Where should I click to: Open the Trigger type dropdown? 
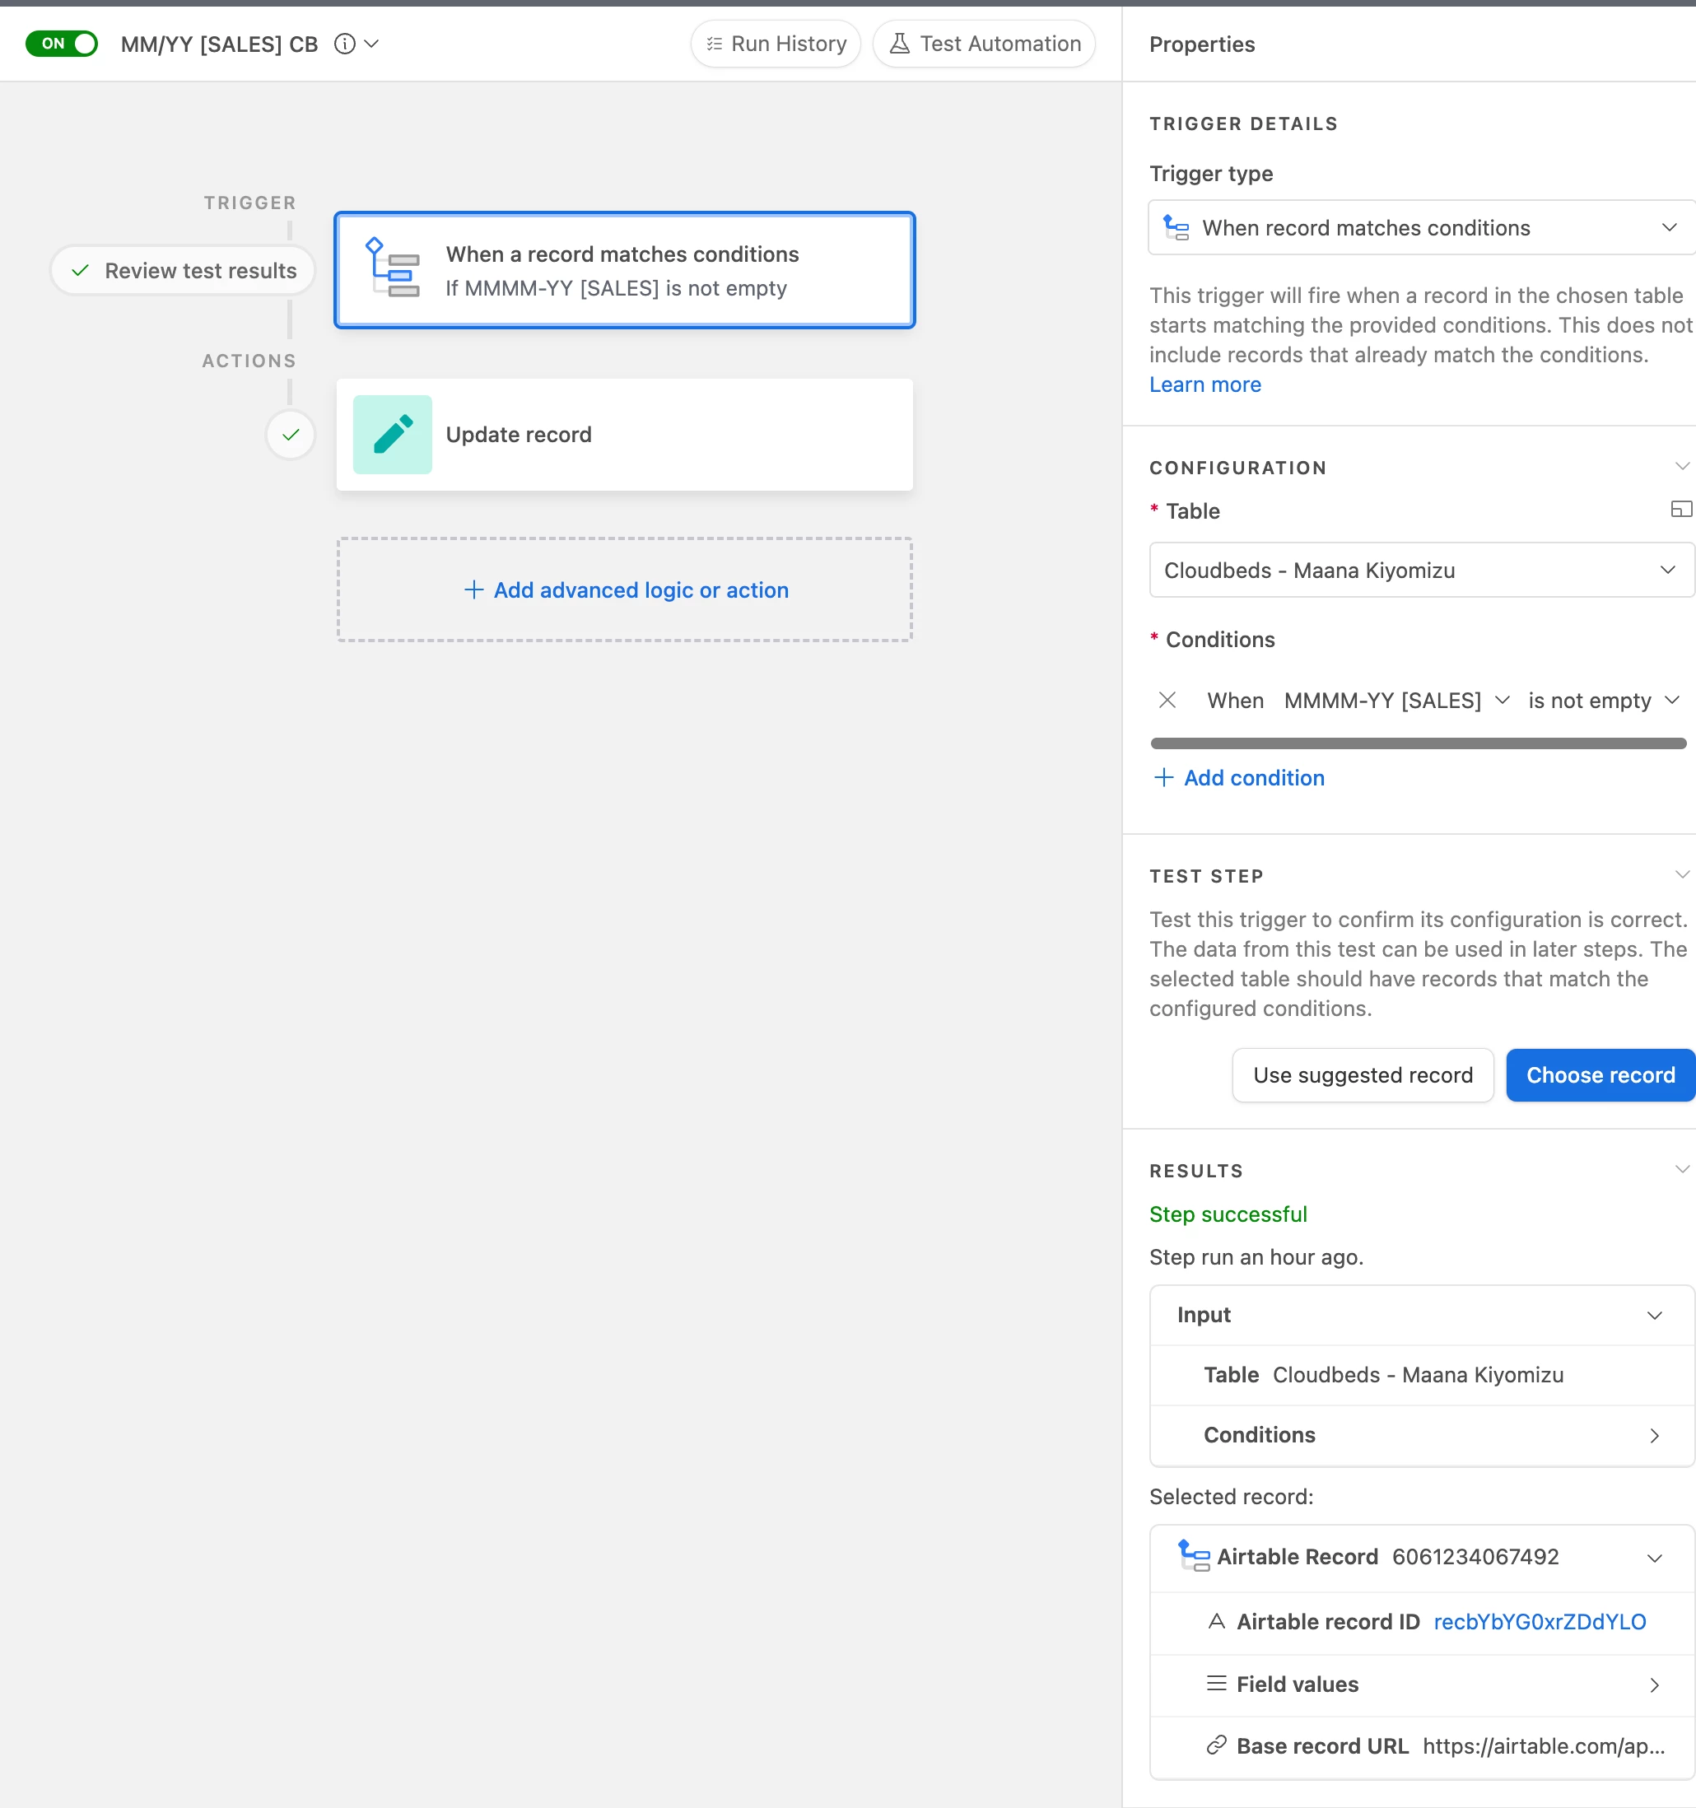(1420, 227)
